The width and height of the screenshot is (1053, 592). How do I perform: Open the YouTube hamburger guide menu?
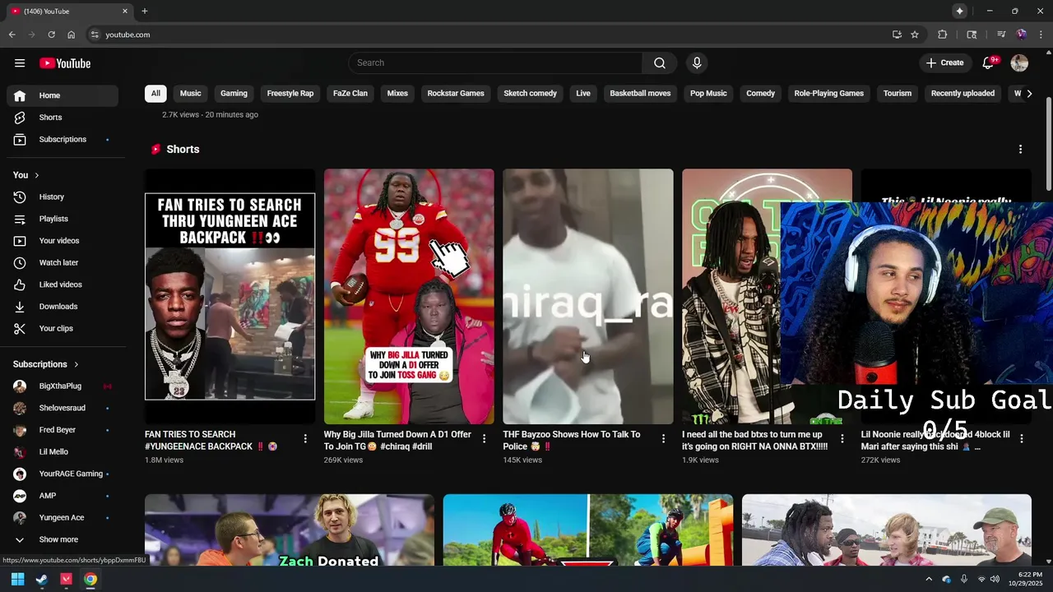click(20, 63)
